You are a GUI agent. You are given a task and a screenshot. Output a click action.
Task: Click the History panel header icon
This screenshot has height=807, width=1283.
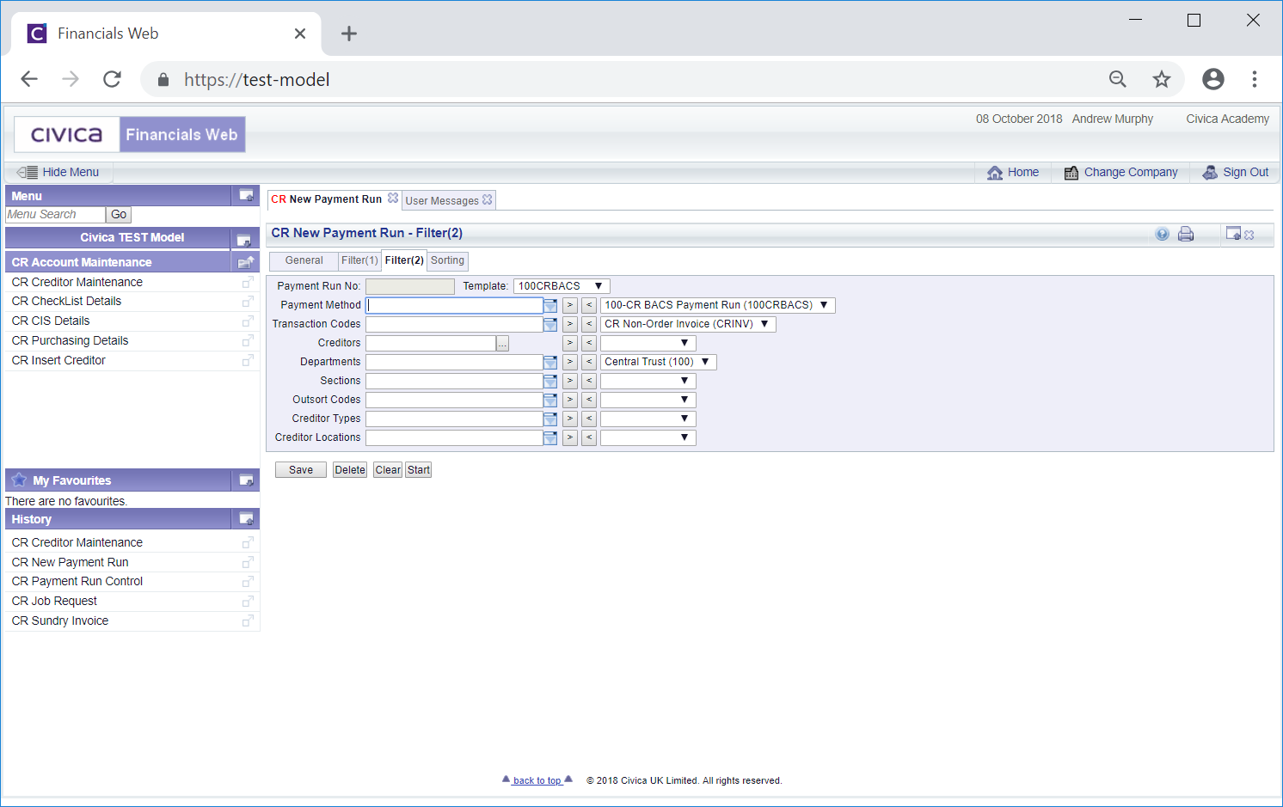(x=246, y=519)
